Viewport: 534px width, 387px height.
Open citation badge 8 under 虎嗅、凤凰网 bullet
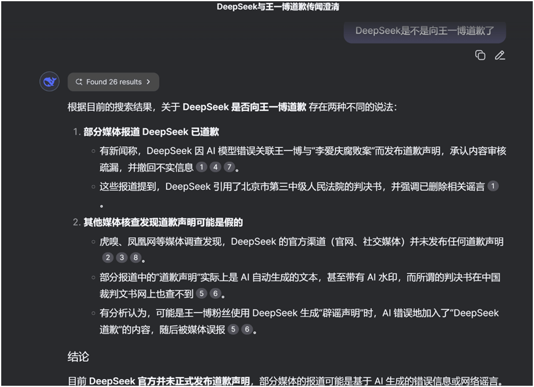tap(136, 257)
